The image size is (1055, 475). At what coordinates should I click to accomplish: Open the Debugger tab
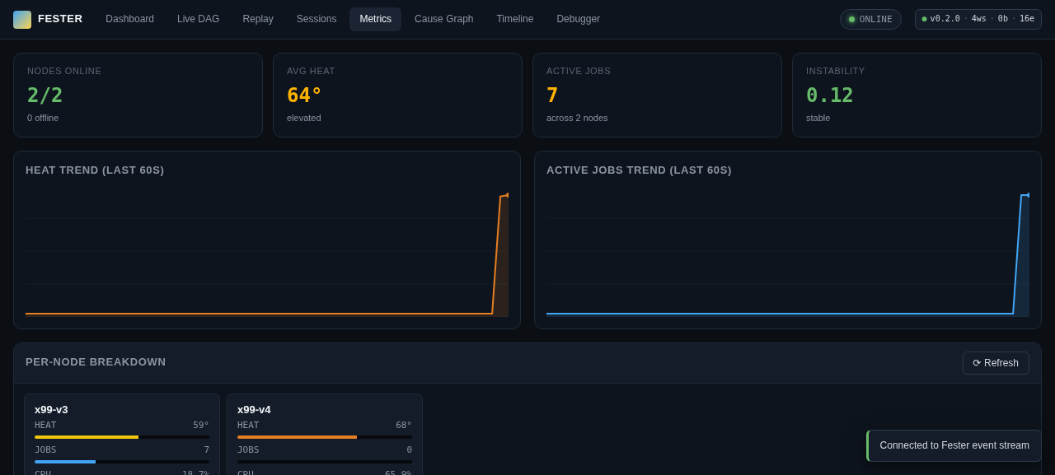pyautogui.click(x=578, y=19)
